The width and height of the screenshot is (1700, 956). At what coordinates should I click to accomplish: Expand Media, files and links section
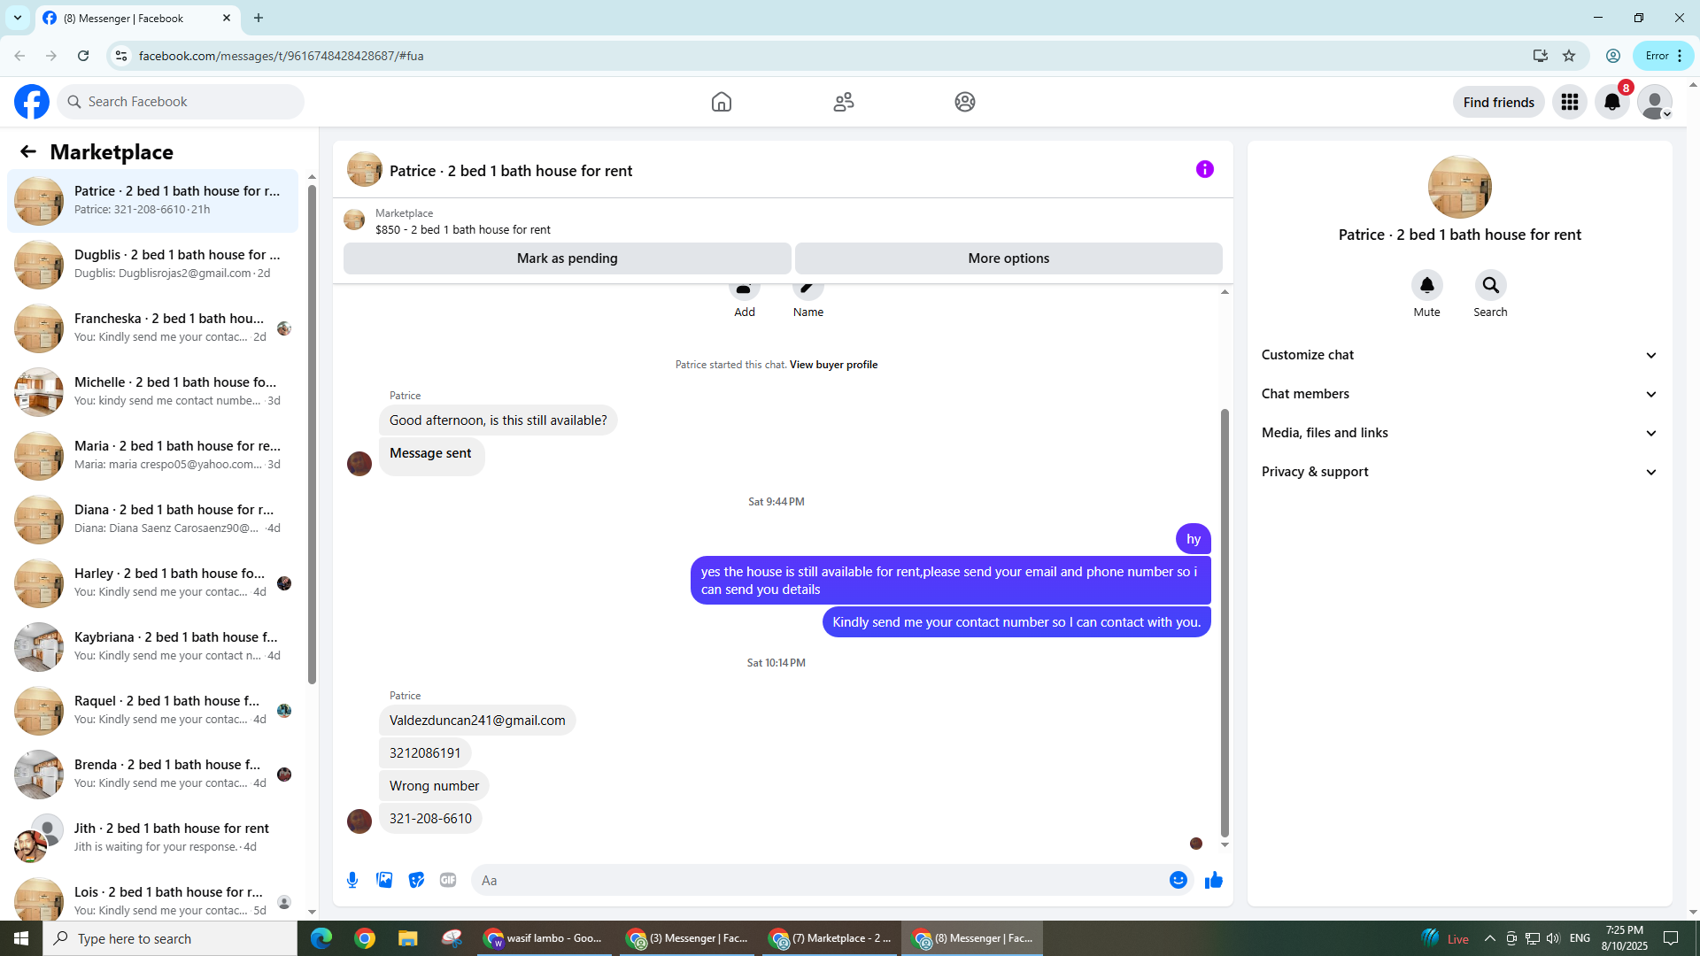click(x=1459, y=433)
